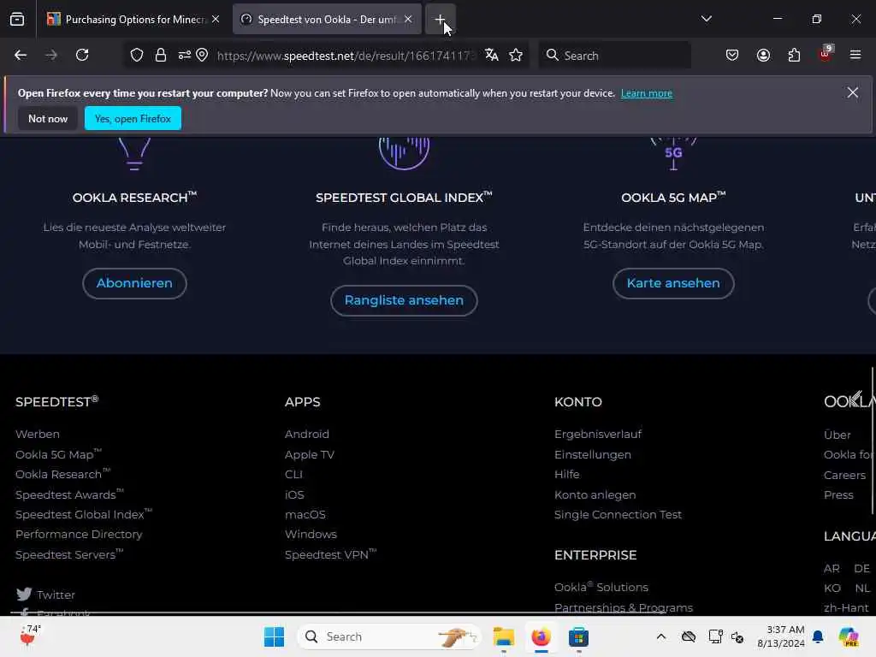Image resolution: width=876 pixels, height=657 pixels.
Task: Open Ookla Solutions link
Action: pyautogui.click(x=601, y=587)
